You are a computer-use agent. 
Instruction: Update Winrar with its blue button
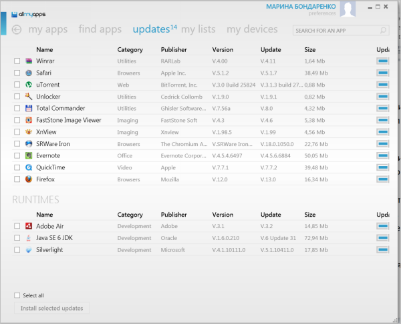click(383, 61)
